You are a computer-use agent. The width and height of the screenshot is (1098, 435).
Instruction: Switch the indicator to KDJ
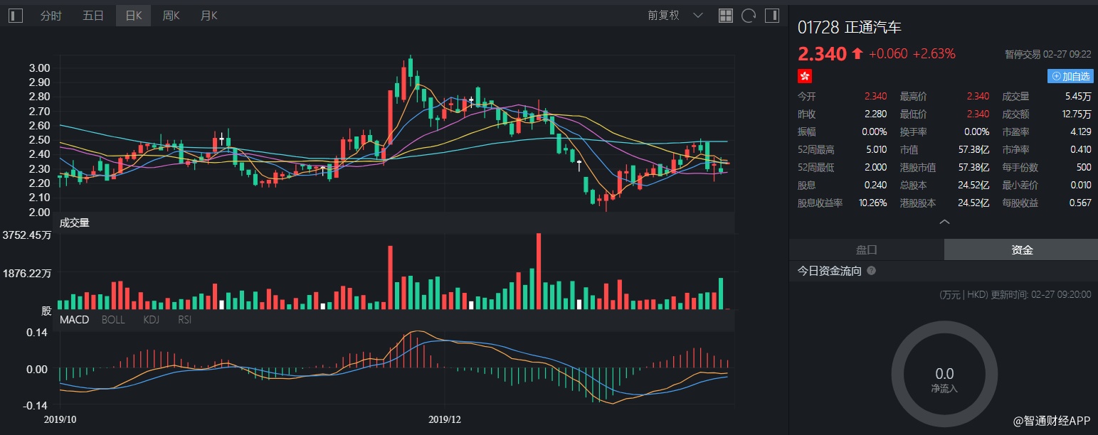(x=151, y=320)
